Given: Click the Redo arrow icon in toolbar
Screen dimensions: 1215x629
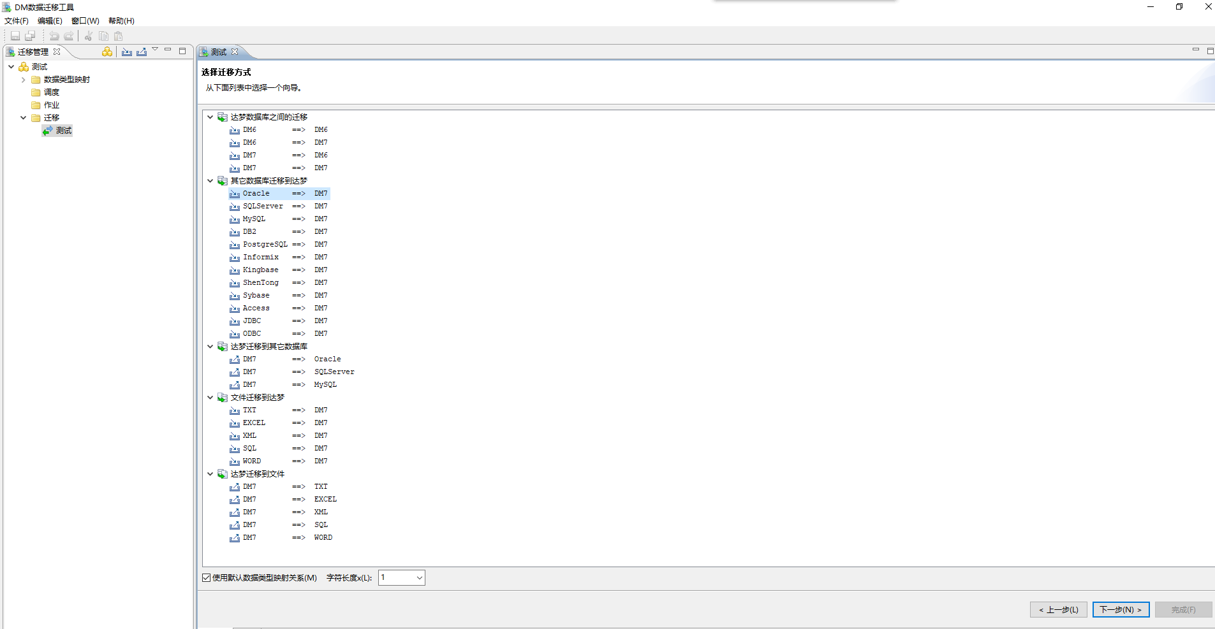Looking at the screenshot, I should 69,36.
